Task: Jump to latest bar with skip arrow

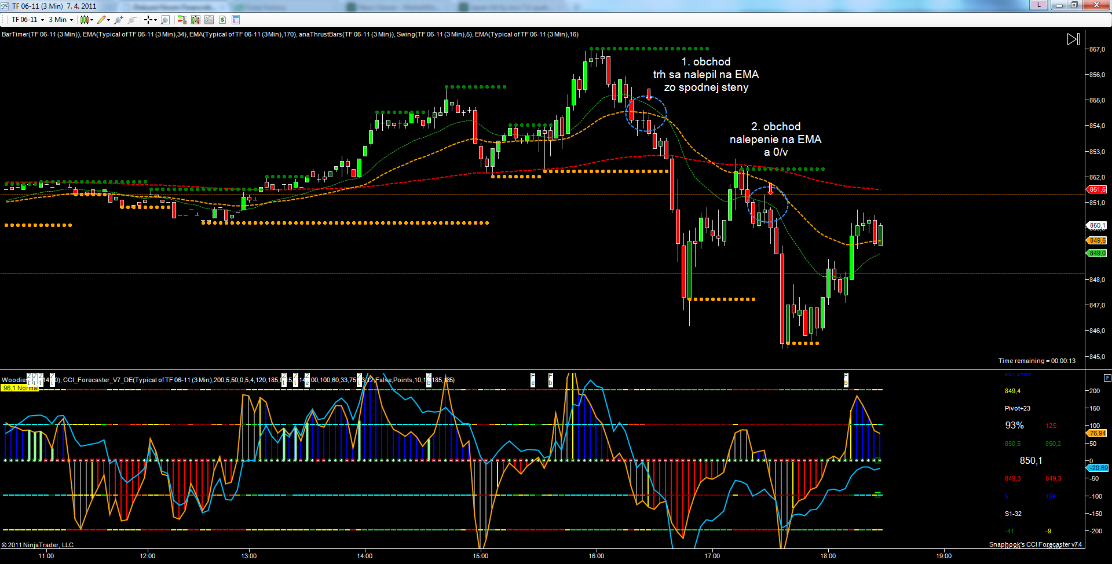Action: [x=1073, y=39]
